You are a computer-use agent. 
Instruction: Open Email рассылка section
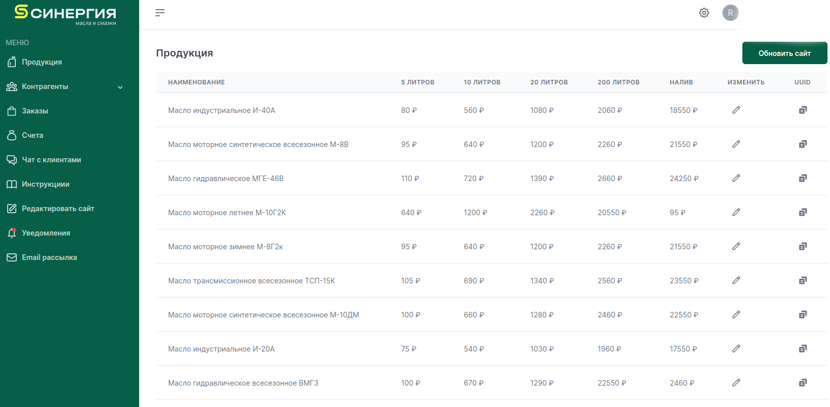[x=49, y=257]
